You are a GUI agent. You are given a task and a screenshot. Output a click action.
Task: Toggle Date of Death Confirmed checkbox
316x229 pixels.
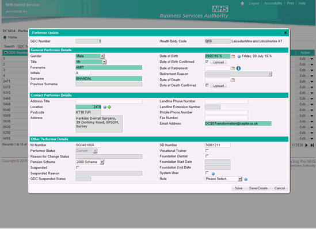(207, 85)
